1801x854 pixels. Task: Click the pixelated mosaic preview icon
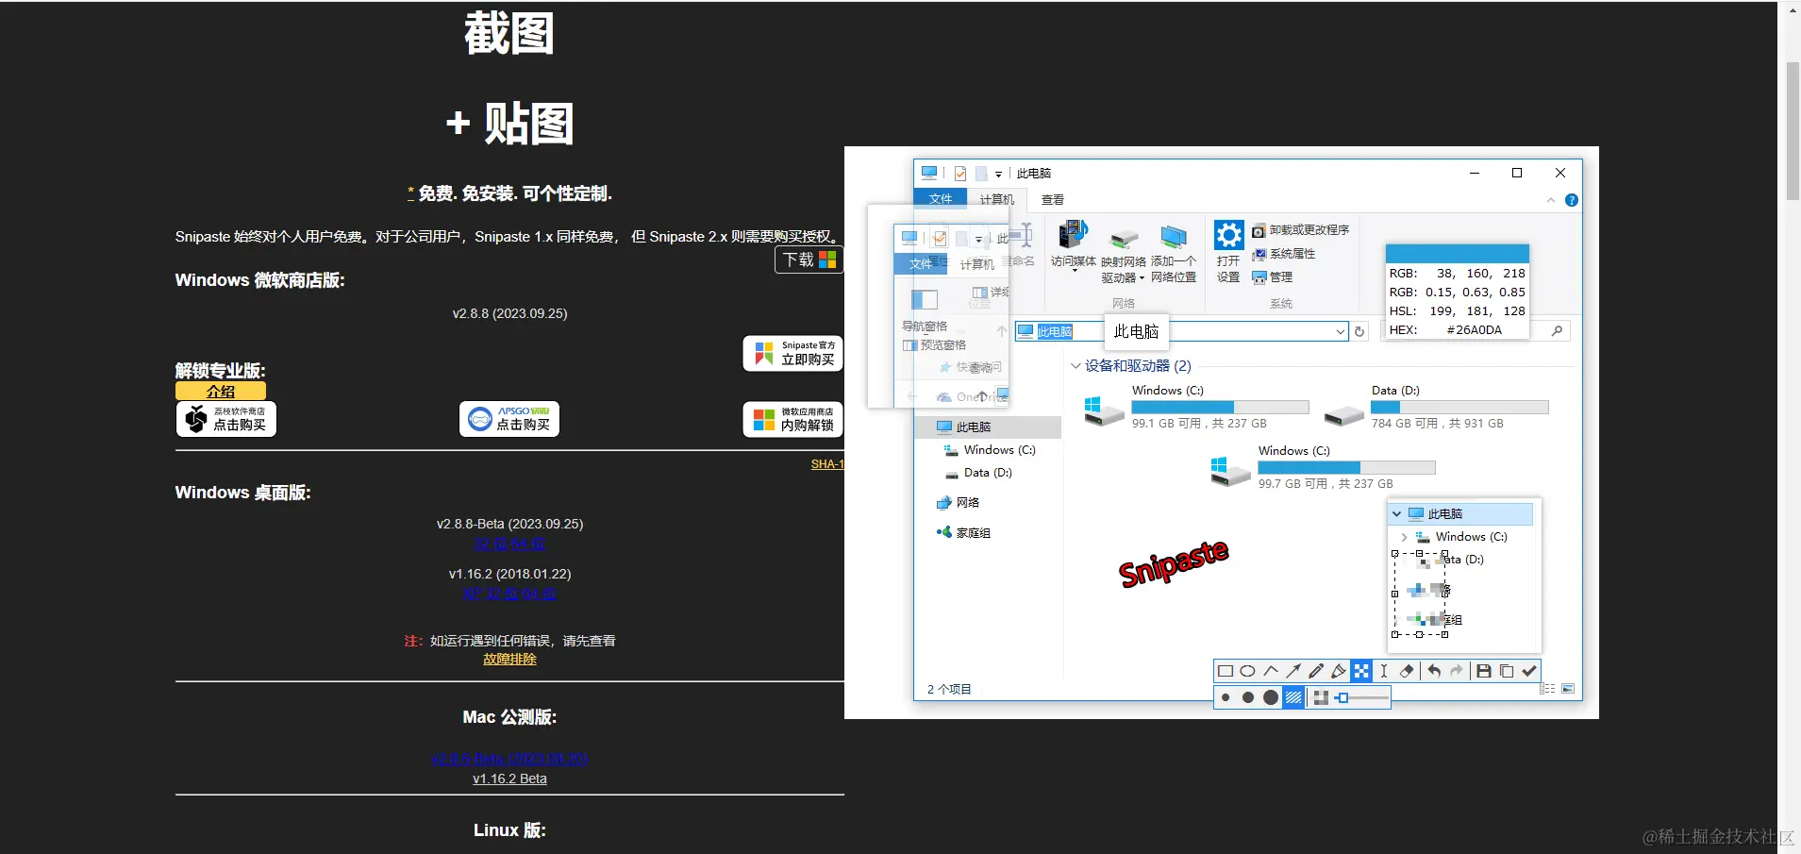[1321, 698]
